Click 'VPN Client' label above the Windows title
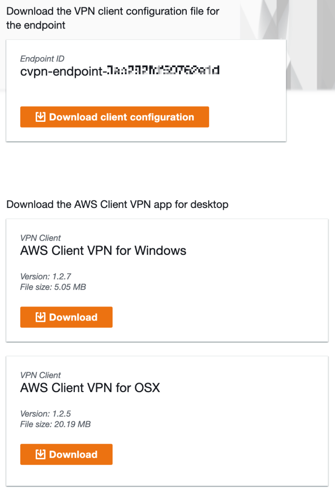The image size is (335, 495). (x=41, y=238)
